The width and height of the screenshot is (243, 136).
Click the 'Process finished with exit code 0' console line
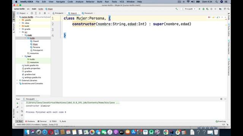[46, 112]
